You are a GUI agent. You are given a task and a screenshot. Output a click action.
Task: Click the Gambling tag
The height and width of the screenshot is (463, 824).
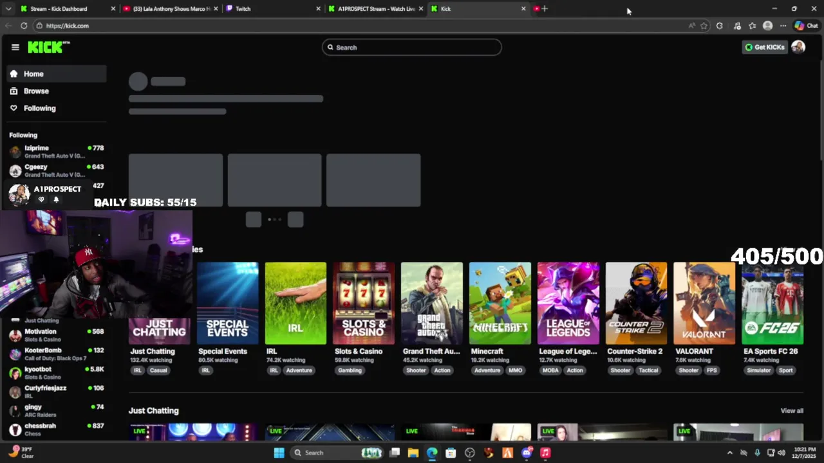pos(350,370)
